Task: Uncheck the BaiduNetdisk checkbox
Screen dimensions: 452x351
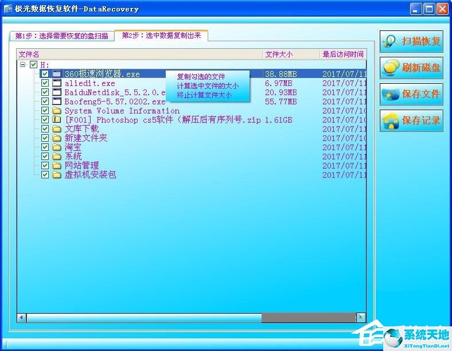Action: point(45,92)
